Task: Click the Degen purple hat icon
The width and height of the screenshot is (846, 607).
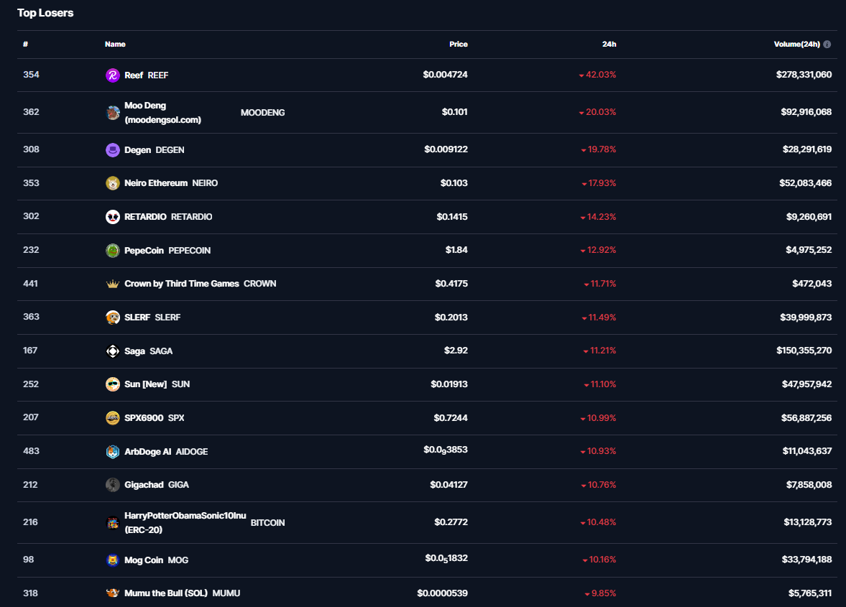Action: (x=113, y=150)
